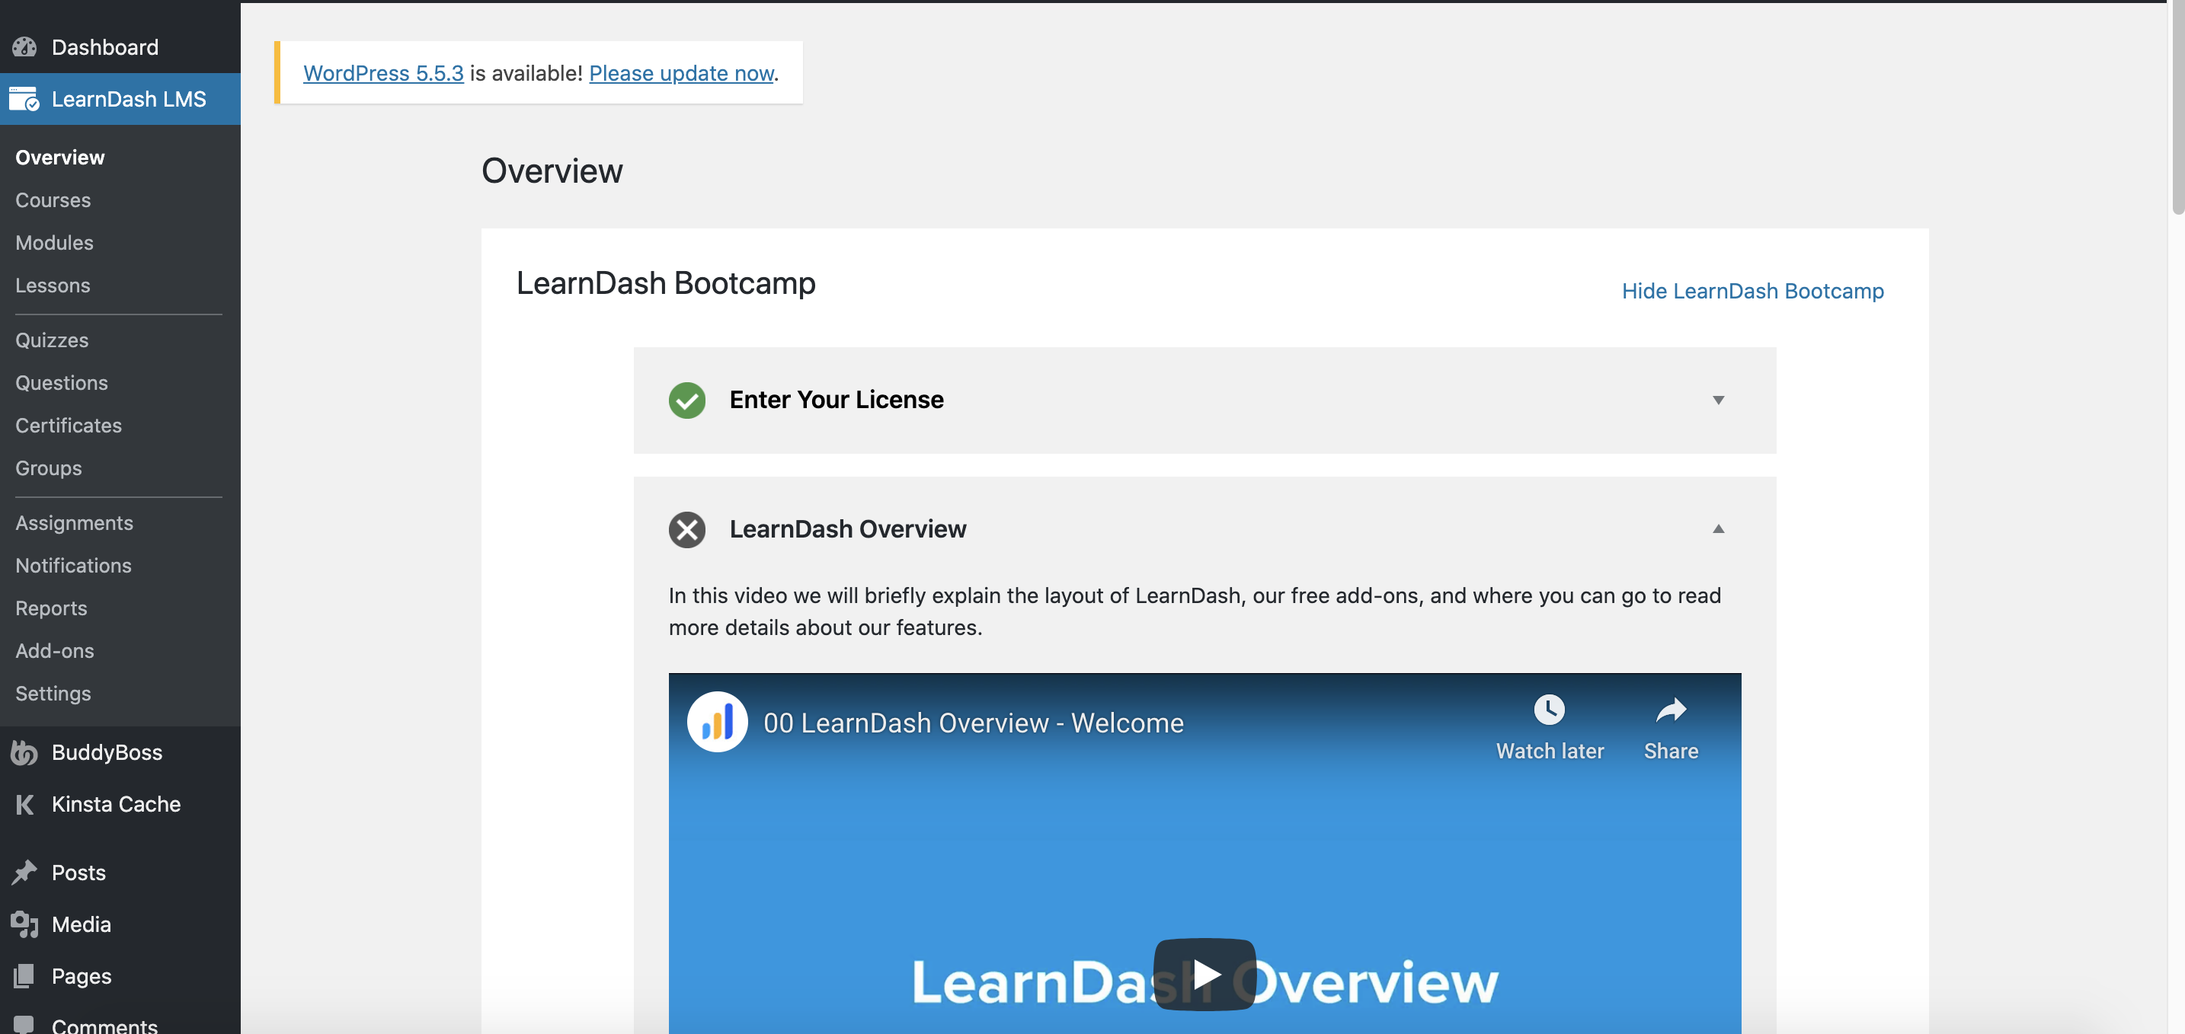
Task: Open the Reports page
Action: coord(51,608)
